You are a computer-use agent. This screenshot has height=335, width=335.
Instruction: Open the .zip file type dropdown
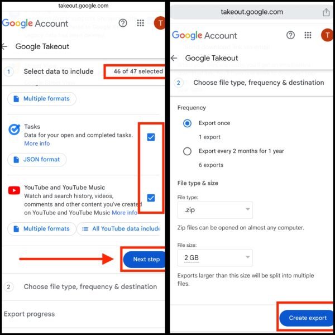[x=215, y=210]
